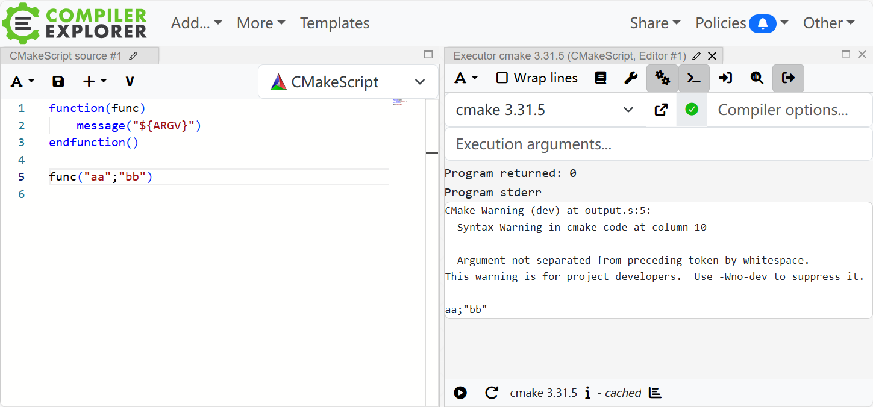Click the circular rerun arrow icon
This screenshot has width=873, height=407.
(x=492, y=393)
